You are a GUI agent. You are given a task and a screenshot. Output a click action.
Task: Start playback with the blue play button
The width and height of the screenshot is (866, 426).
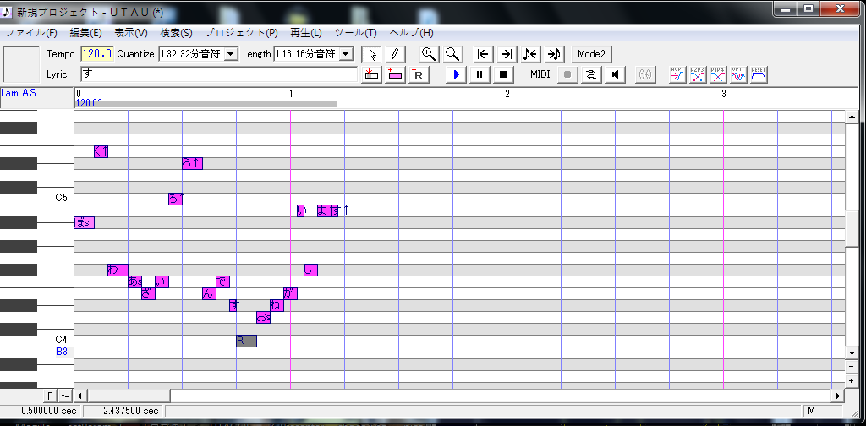tap(456, 74)
